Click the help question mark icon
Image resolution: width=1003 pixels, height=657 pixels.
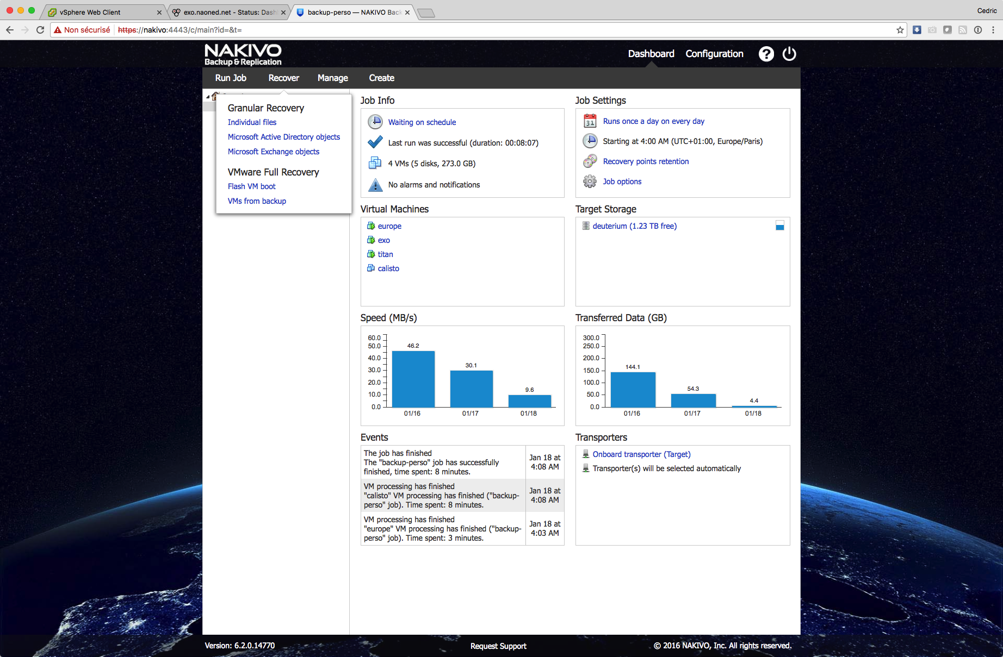[x=766, y=54]
